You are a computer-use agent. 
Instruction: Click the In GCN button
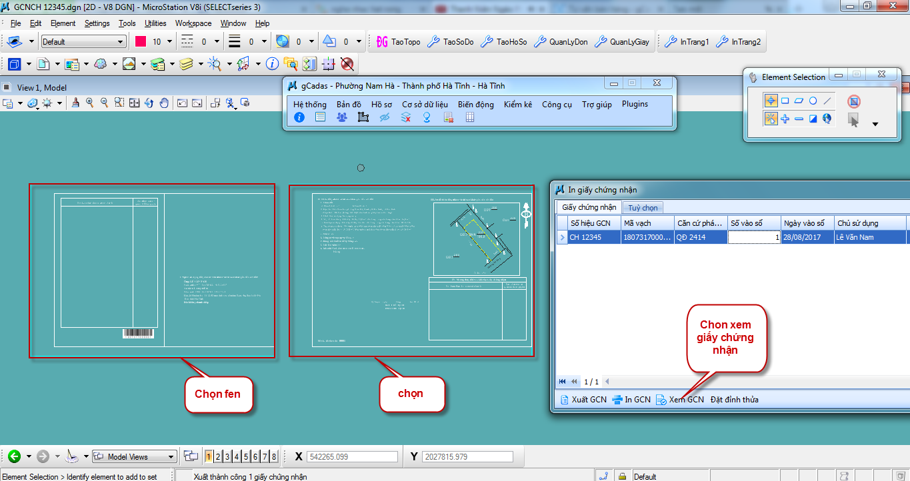click(x=631, y=400)
